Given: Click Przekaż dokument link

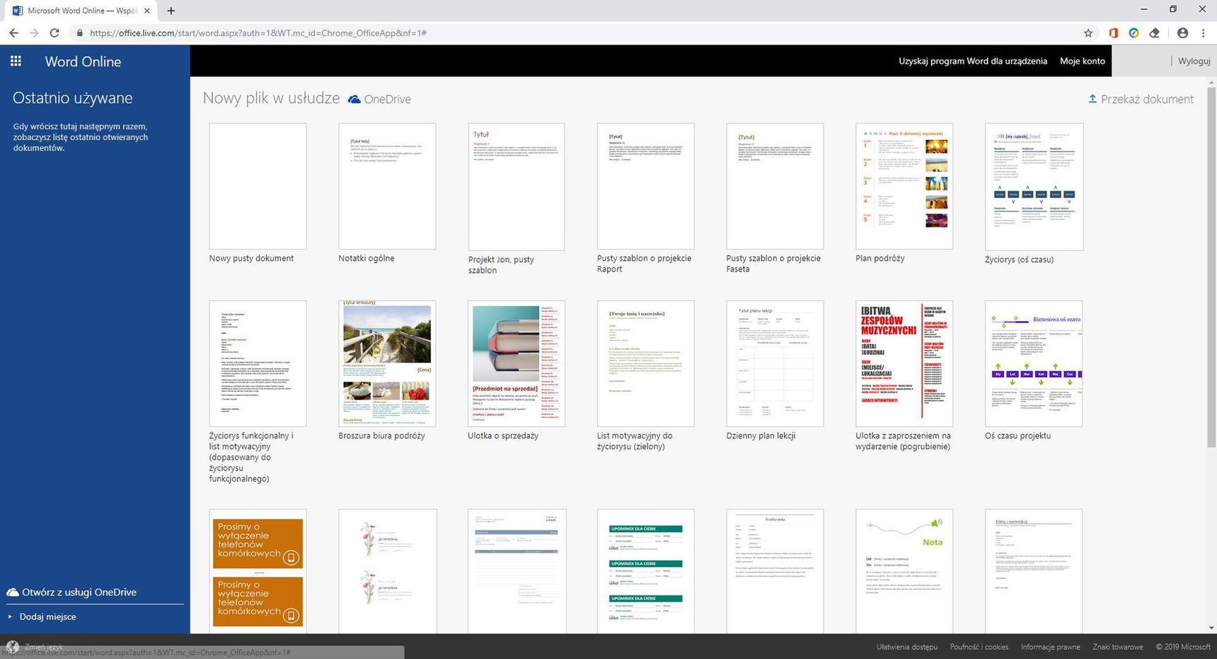Looking at the screenshot, I should (x=1147, y=99).
